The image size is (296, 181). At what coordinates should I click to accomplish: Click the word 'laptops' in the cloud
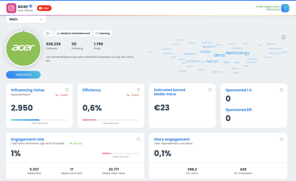pyautogui.click(x=213, y=61)
